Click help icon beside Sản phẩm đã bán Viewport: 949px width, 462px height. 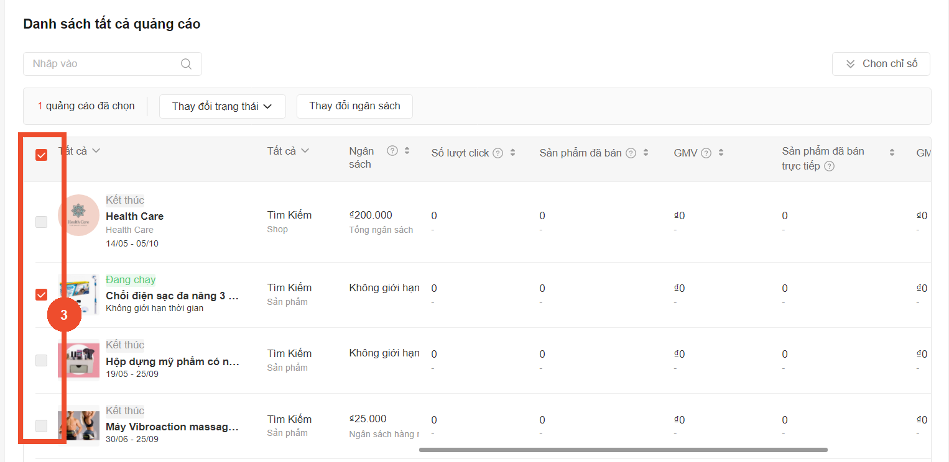631,153
